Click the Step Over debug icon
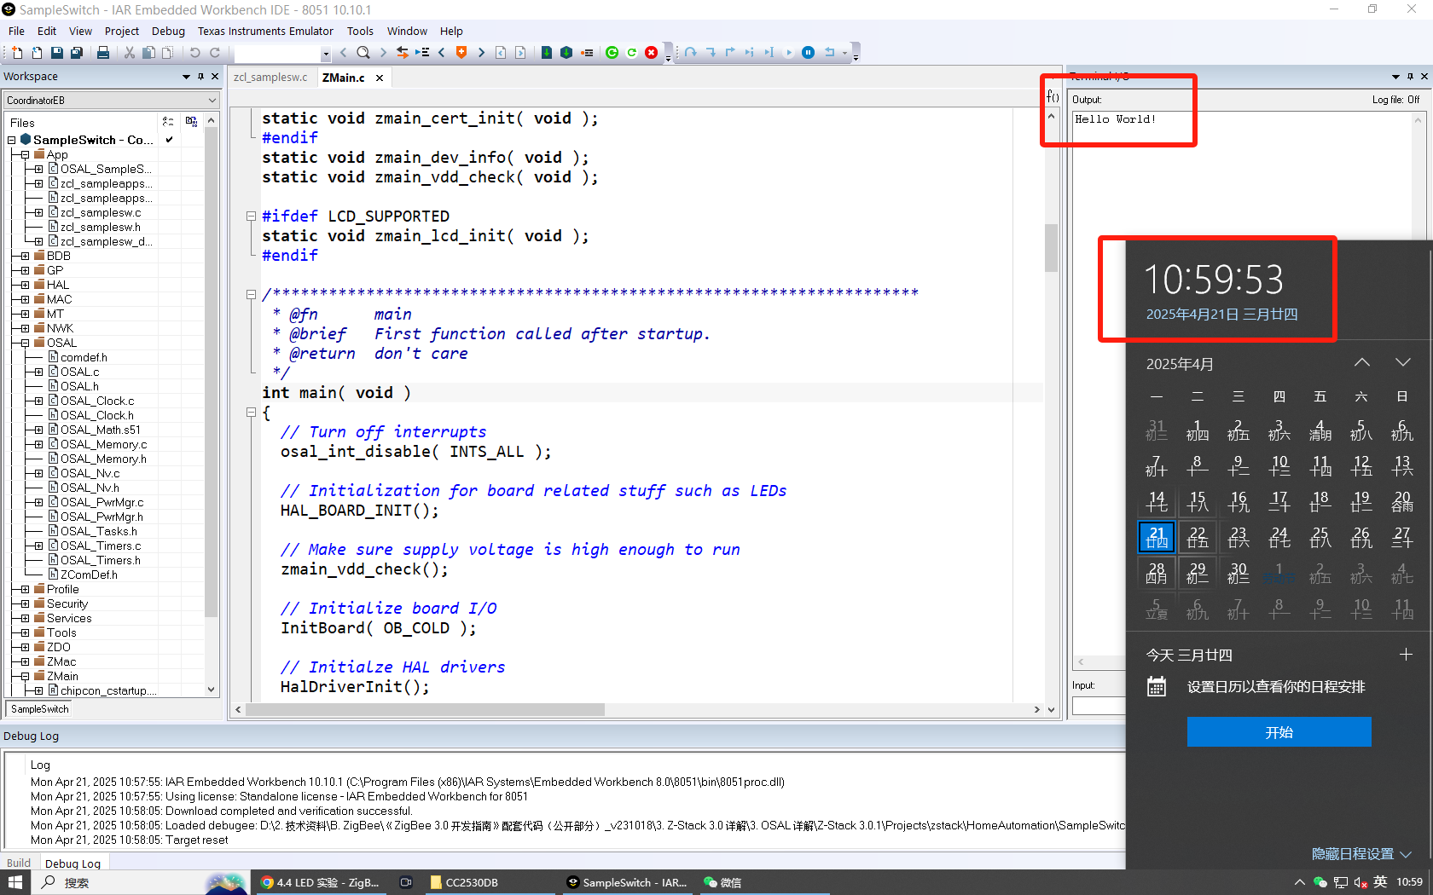The height and width of the screenshot is (895, 1433). point(691,53)
